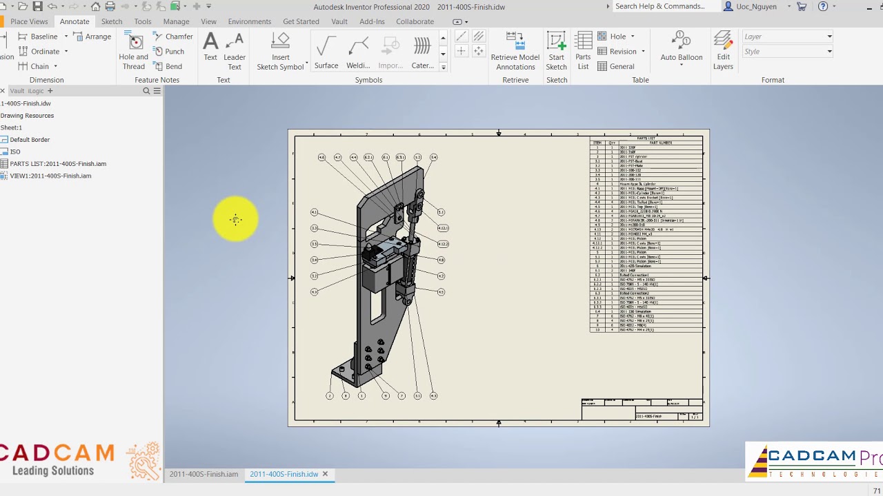Expand the Hole table dropdown
The width and height of the screenshot is (883, 496).
632,37
